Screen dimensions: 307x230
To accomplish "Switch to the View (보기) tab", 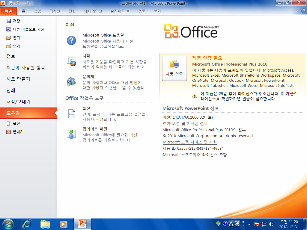I will point(157,11).
